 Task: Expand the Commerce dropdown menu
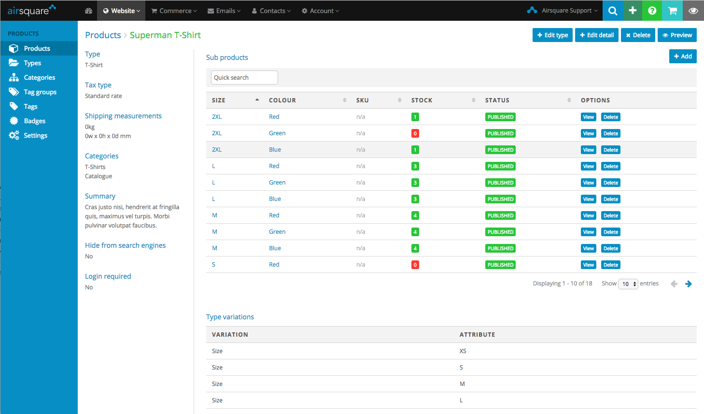point(174,11)
